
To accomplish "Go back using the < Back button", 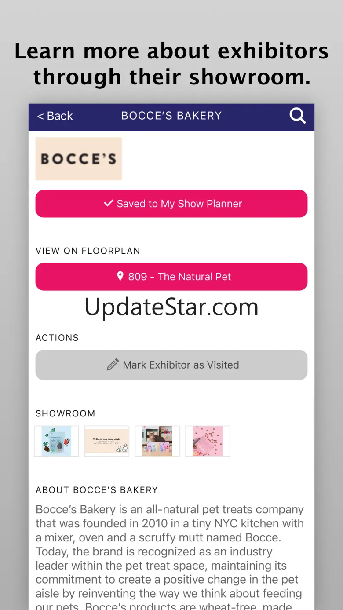I will click(x=55, y=116).
